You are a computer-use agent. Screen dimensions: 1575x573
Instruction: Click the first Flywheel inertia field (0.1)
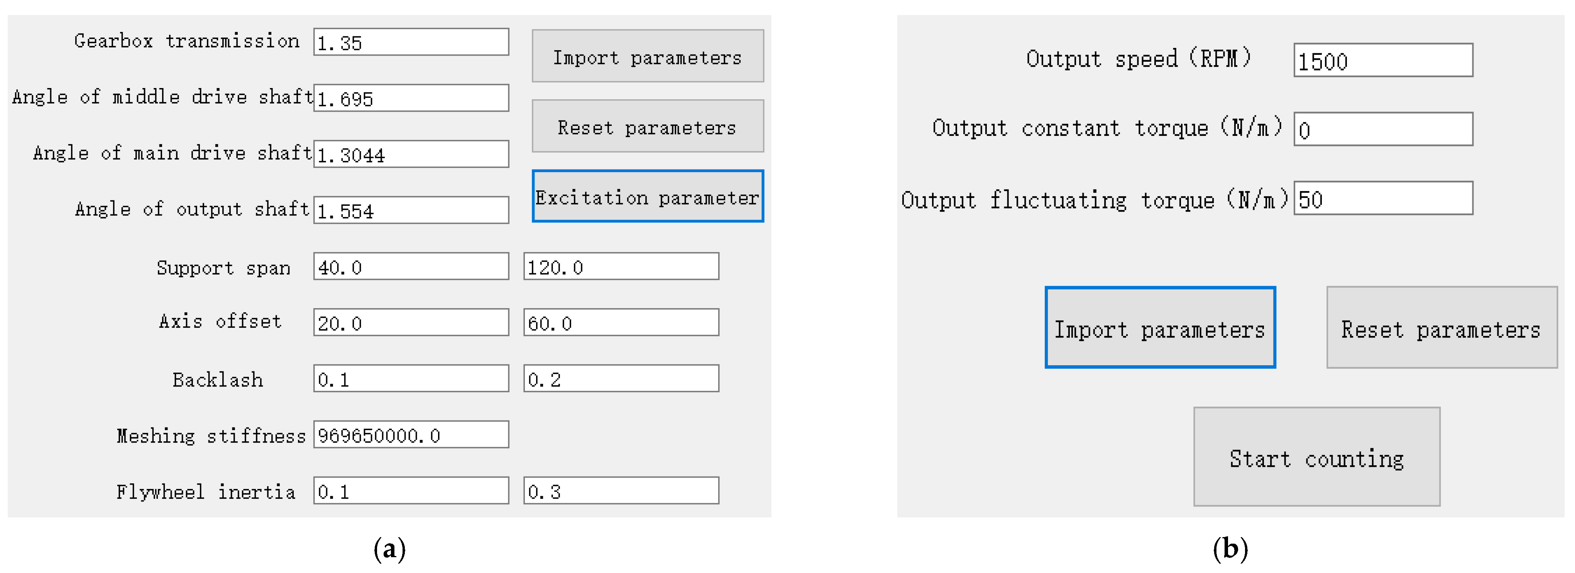tap(411, 491)
